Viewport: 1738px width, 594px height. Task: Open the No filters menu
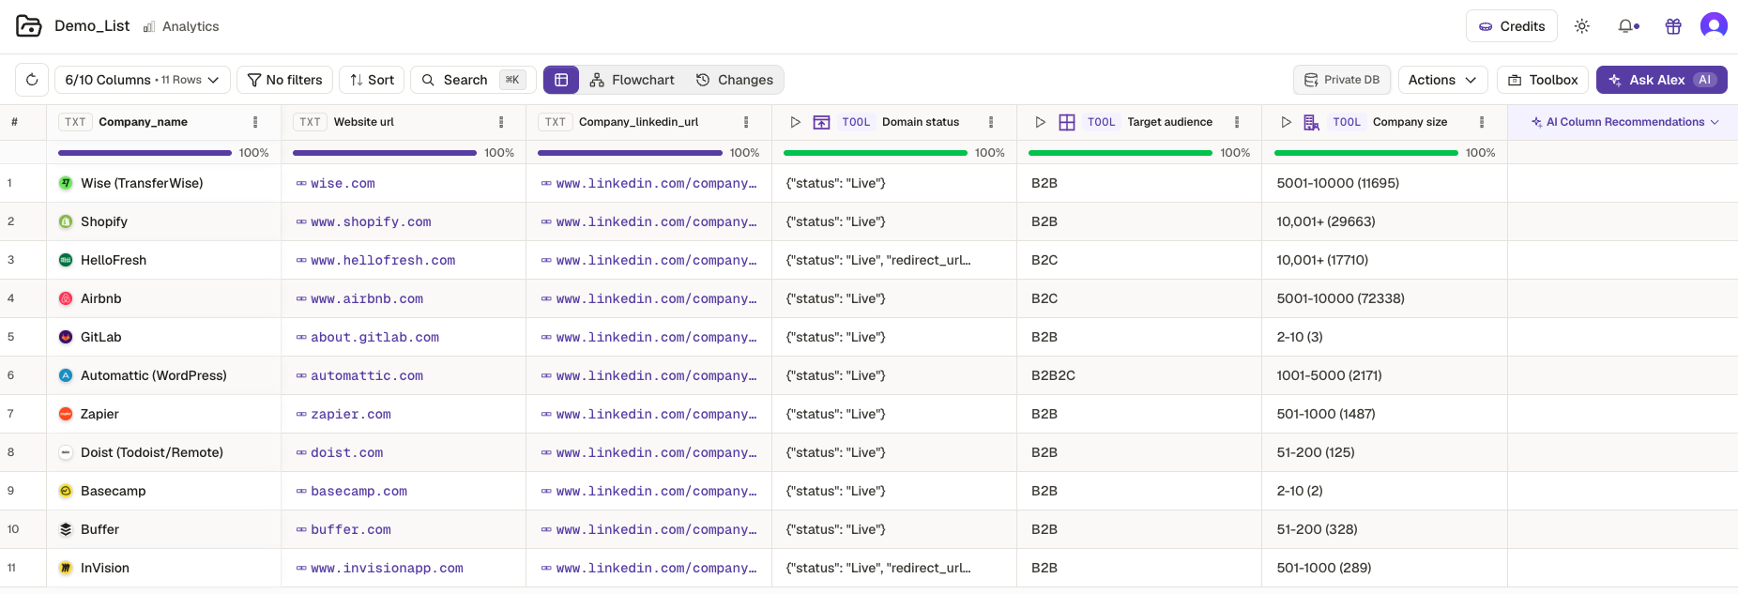point(284,80)
